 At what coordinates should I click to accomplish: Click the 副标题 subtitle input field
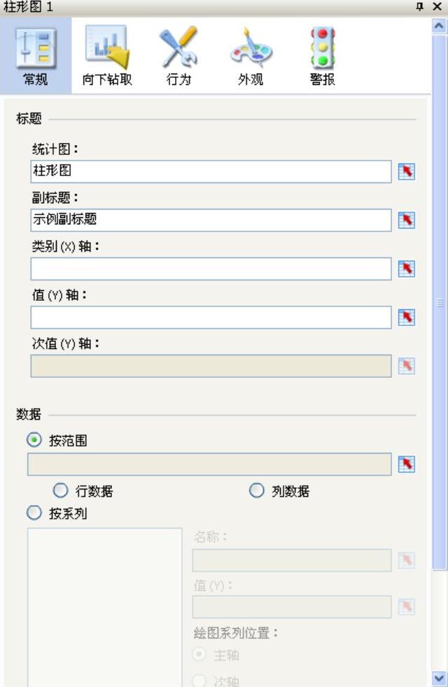211,220
